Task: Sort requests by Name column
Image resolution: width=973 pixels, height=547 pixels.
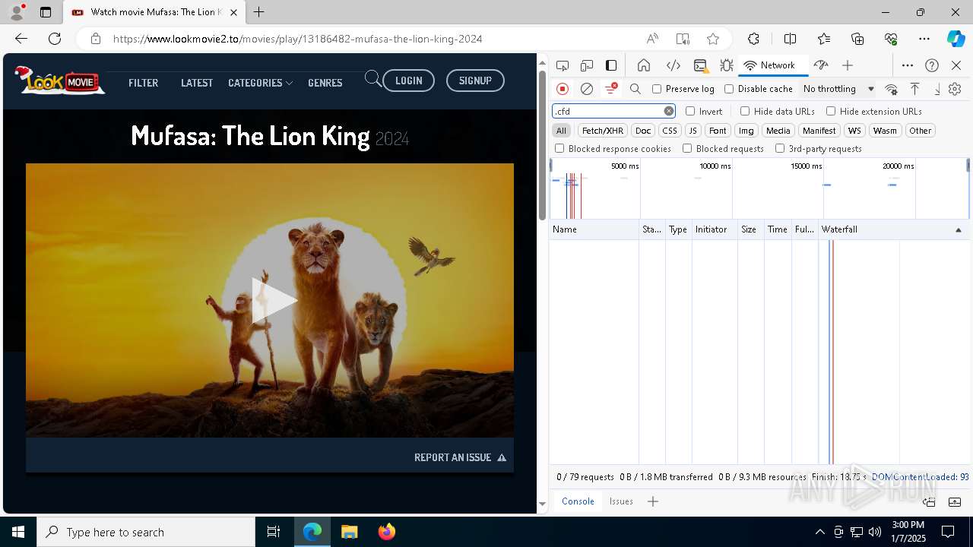Action: coord(594,229)
